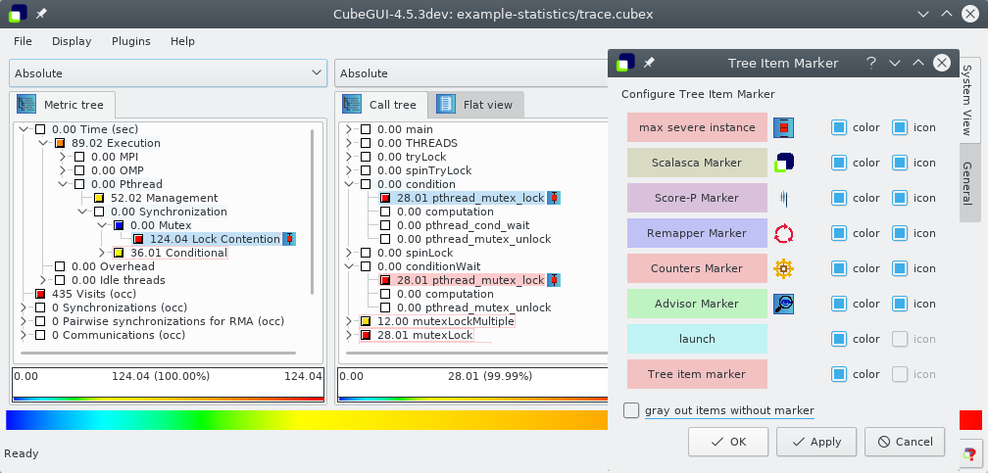Expand the Idle threads node
This screenshot has height=473, width=988.
click(x=43, y=280)
